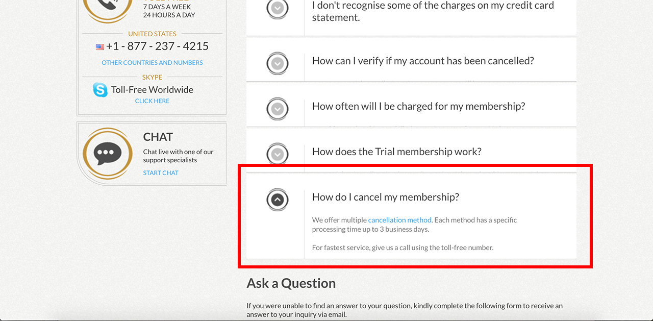
Task: Collapse the cancel membership answer arrow
Action: (x=278, y=200)
